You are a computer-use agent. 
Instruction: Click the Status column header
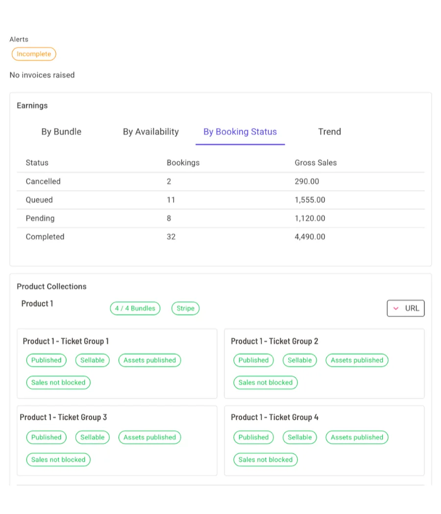(37, 163)
